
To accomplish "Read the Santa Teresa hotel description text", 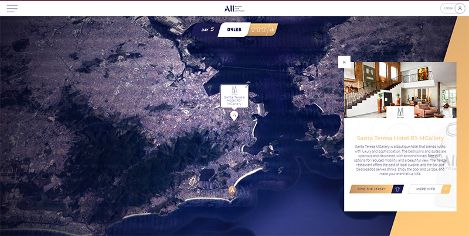I will pyautogui.click(x=400, y=160).
